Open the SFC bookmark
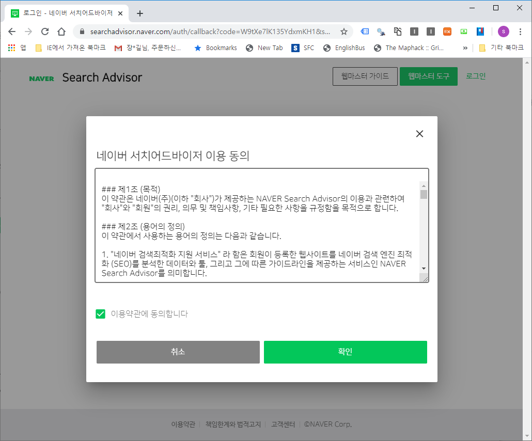 click(x=303, y=48)
